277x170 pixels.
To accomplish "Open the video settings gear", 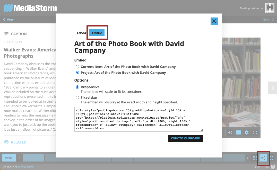I will pyautogui.click(x=247, y=132).
